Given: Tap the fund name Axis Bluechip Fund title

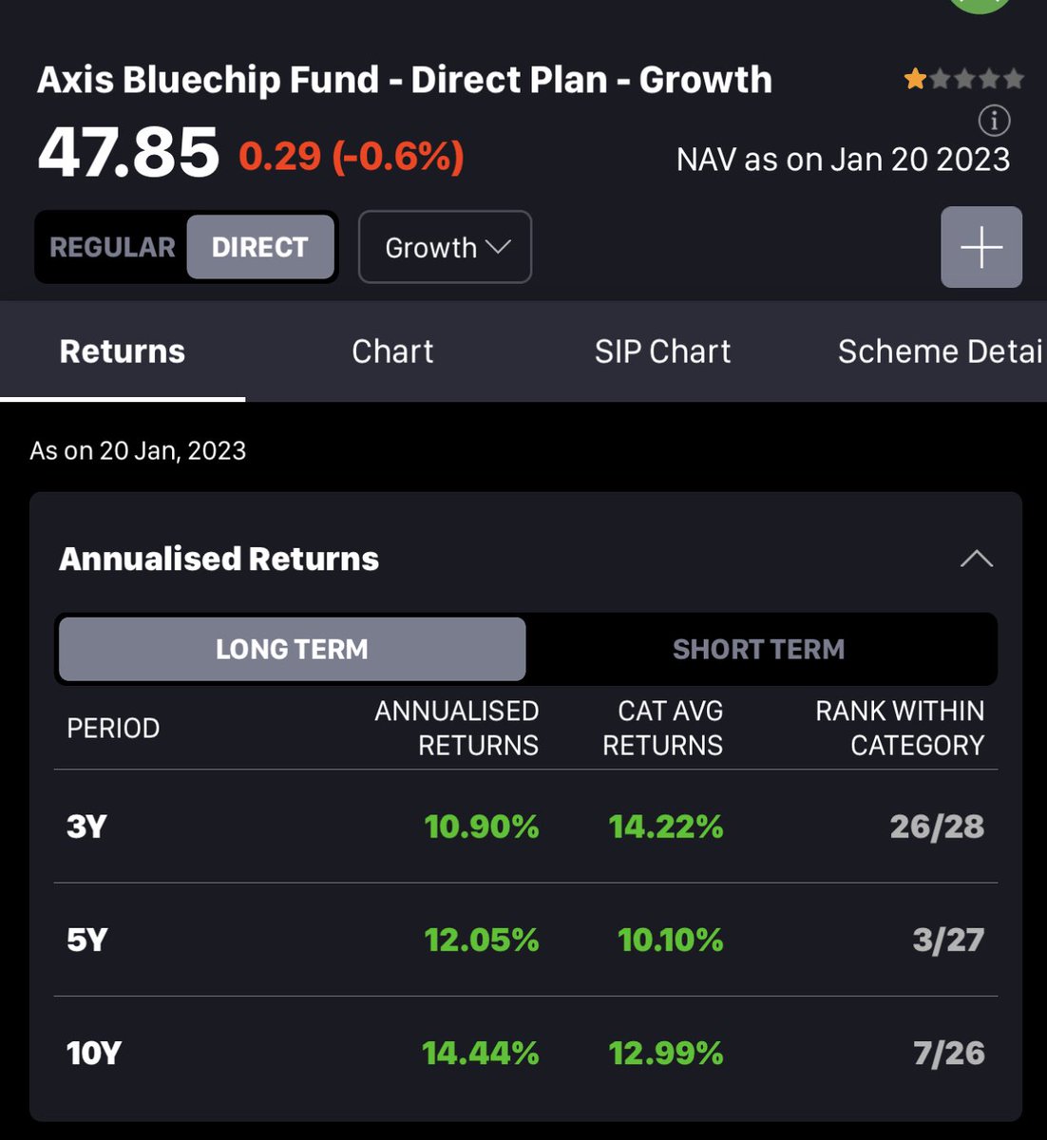Looking at the screenshot, I should (405, 80).
